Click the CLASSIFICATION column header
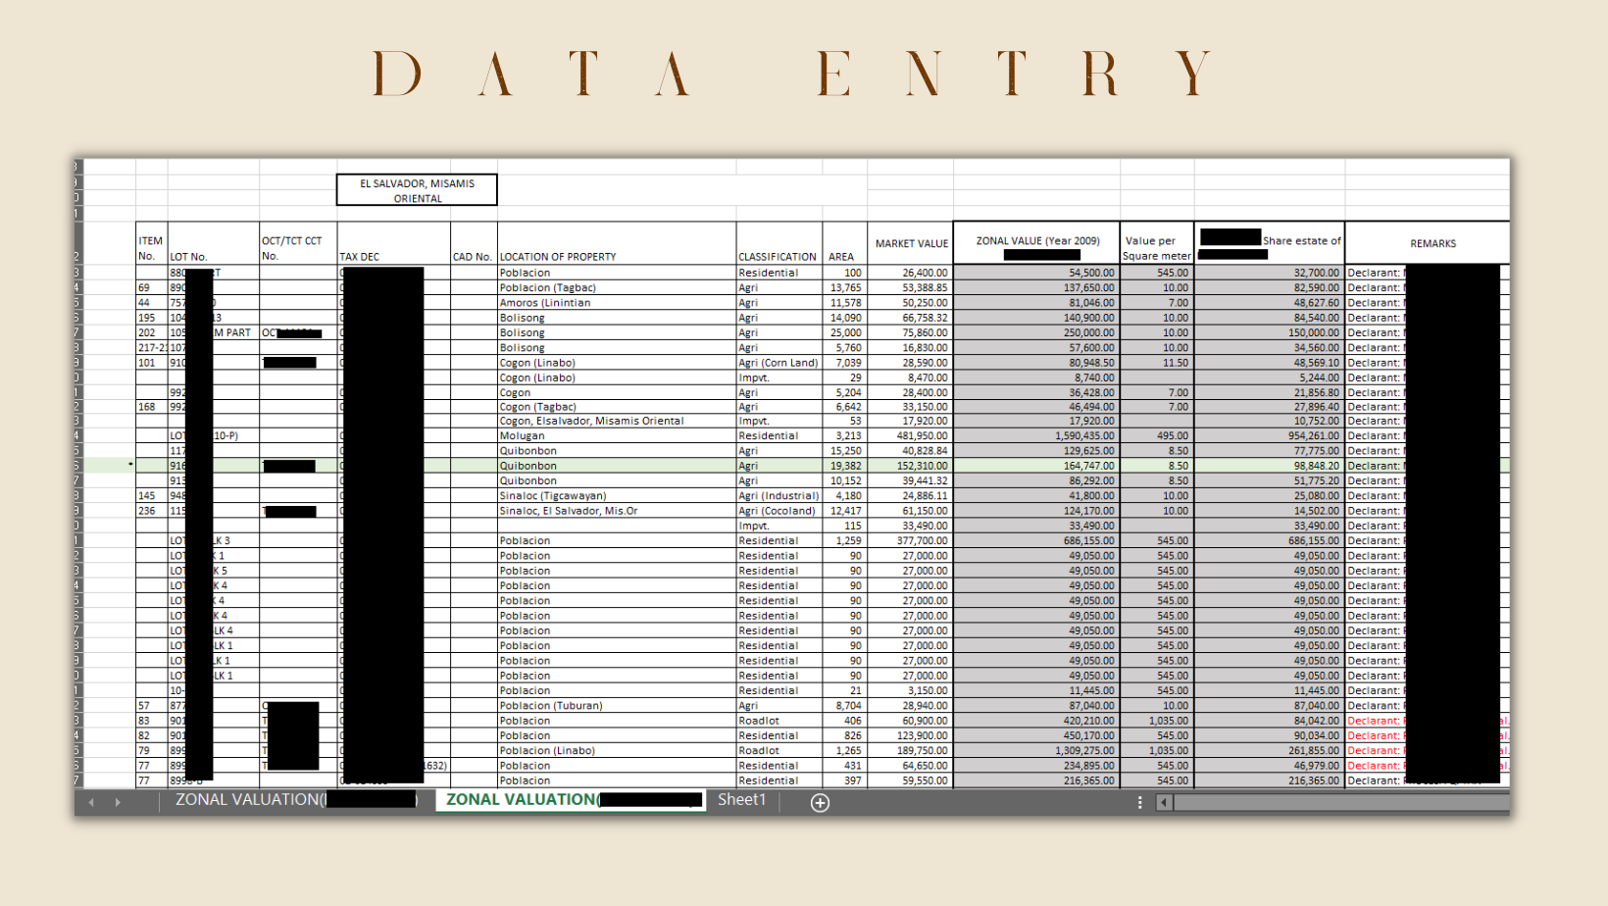Image resolution: width=1608 pixels, height=906 pixels. pyautogui.click(x=779, y=243)
